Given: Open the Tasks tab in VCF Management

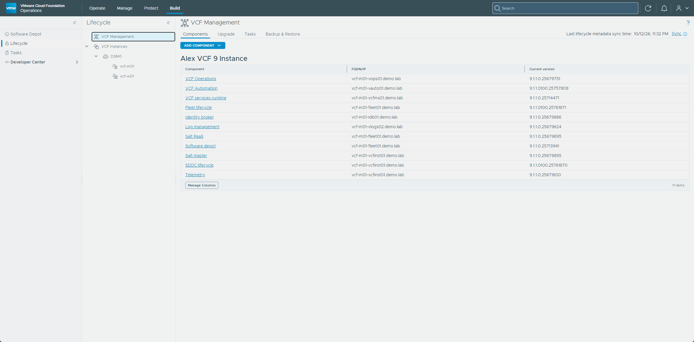Looking at the screenshot, I should click(250, 34).
